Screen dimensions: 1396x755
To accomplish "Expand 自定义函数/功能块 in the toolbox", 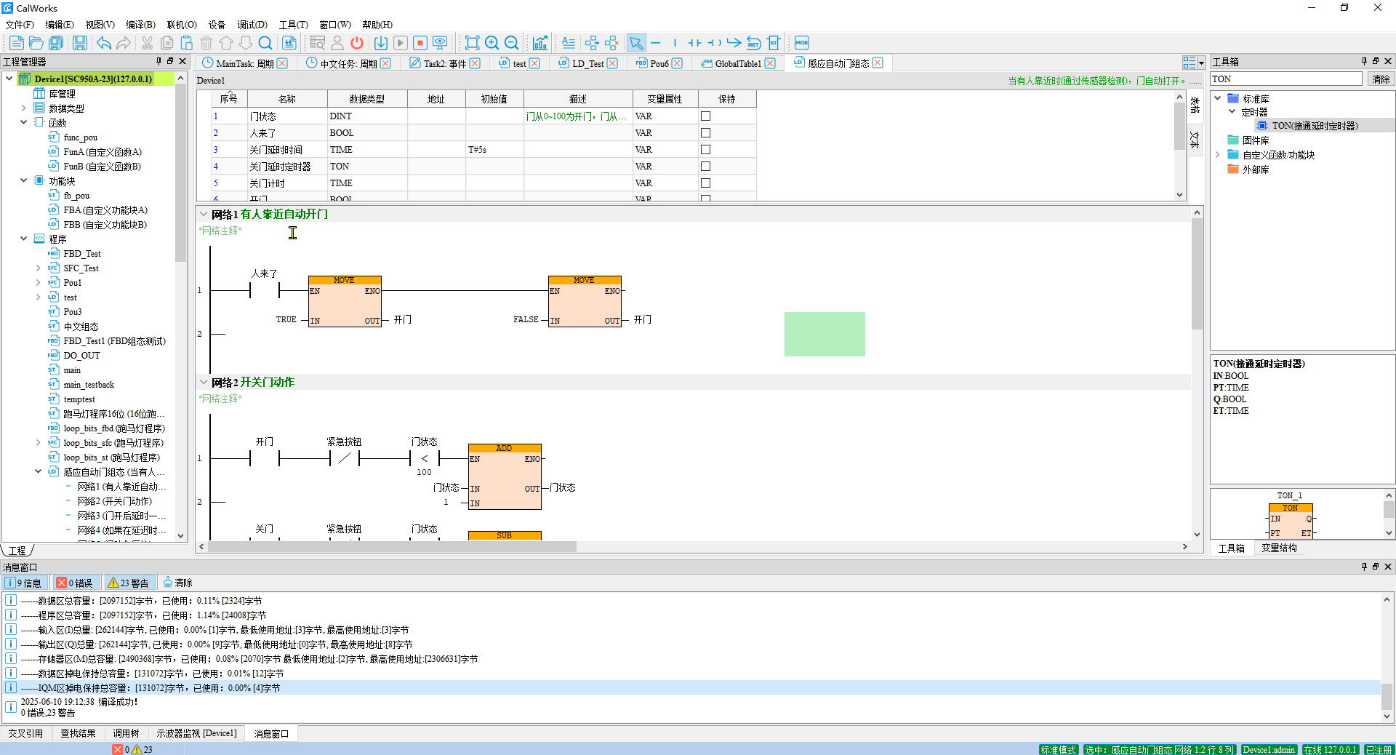I will (1218, 155).
